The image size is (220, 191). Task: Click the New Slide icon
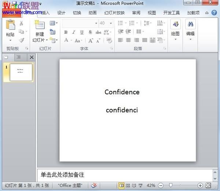coord(40,25)
